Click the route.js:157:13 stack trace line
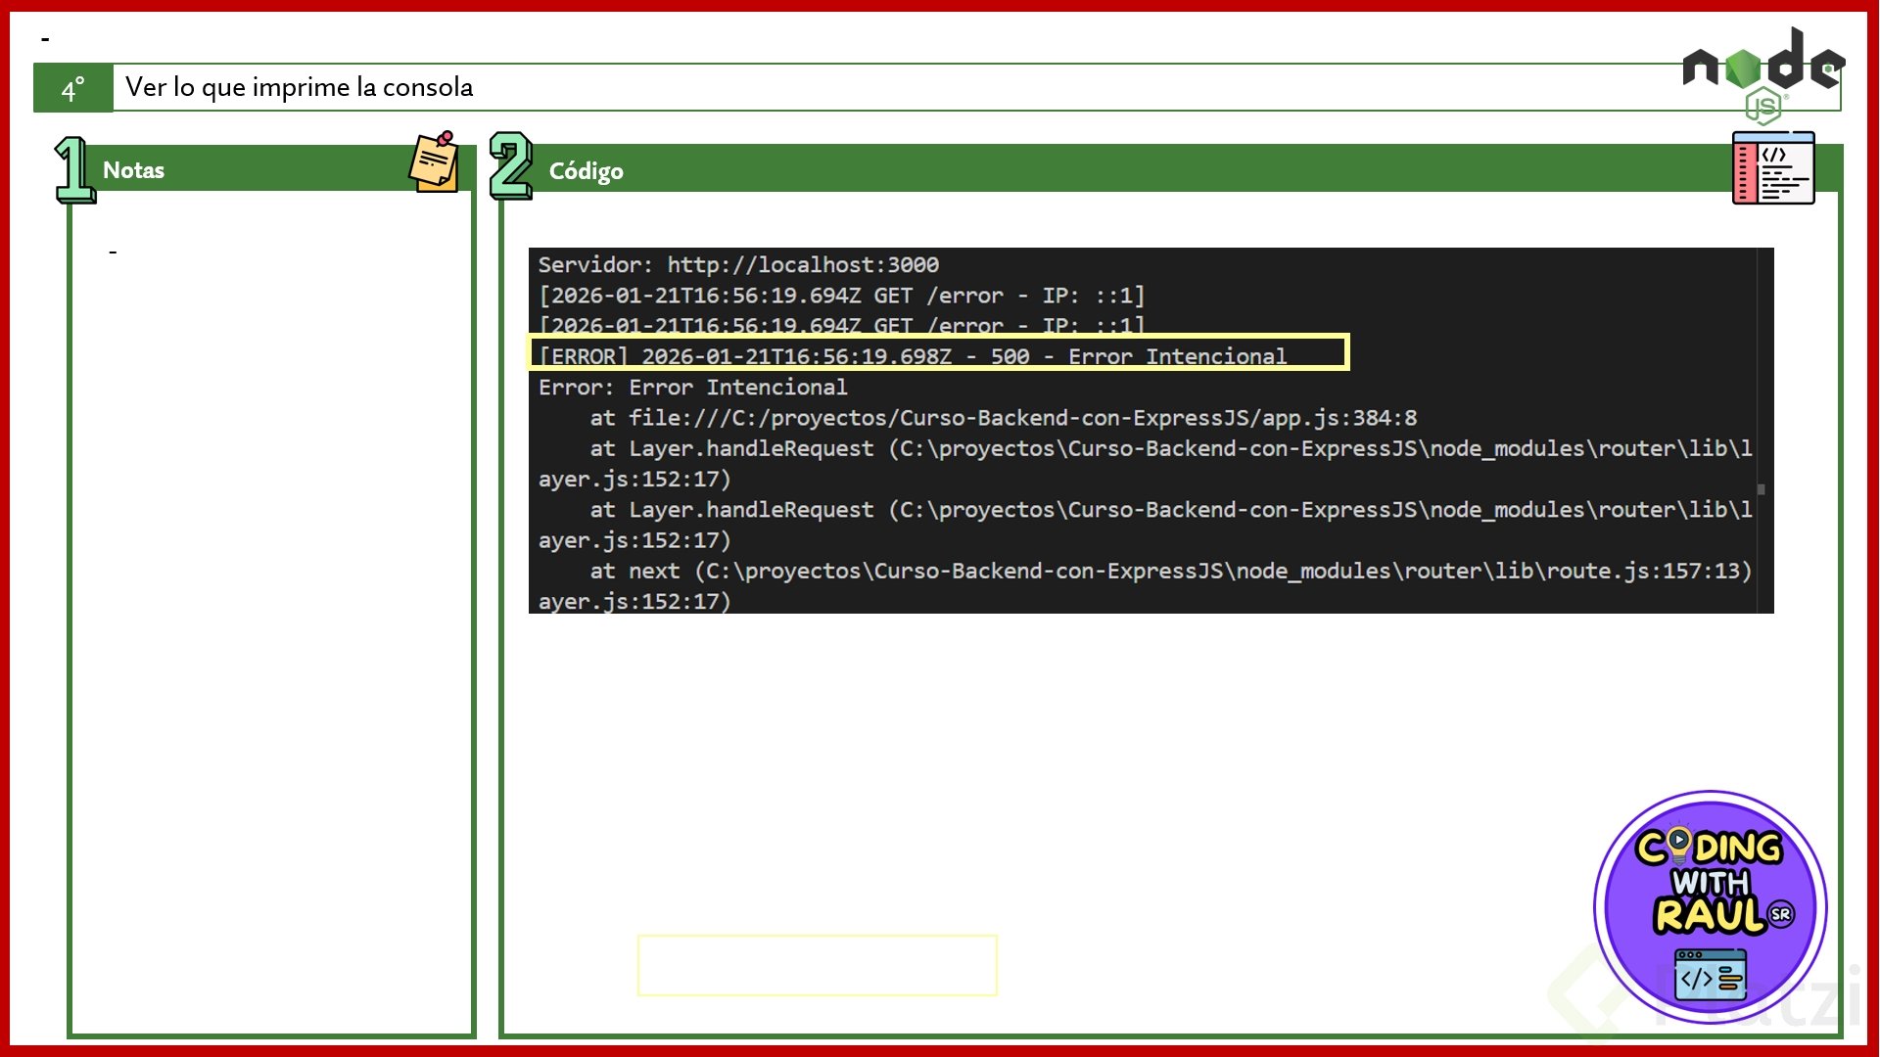This screenshot has height=1057, width=1880. (1169, 571)
